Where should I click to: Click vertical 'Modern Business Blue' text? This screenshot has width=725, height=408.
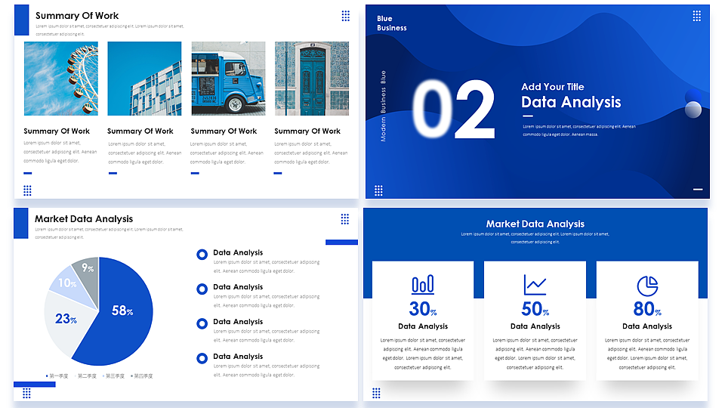[x=383, y=106]
